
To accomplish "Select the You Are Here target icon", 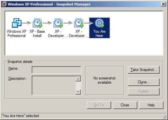I will click(x=100, y=23).
